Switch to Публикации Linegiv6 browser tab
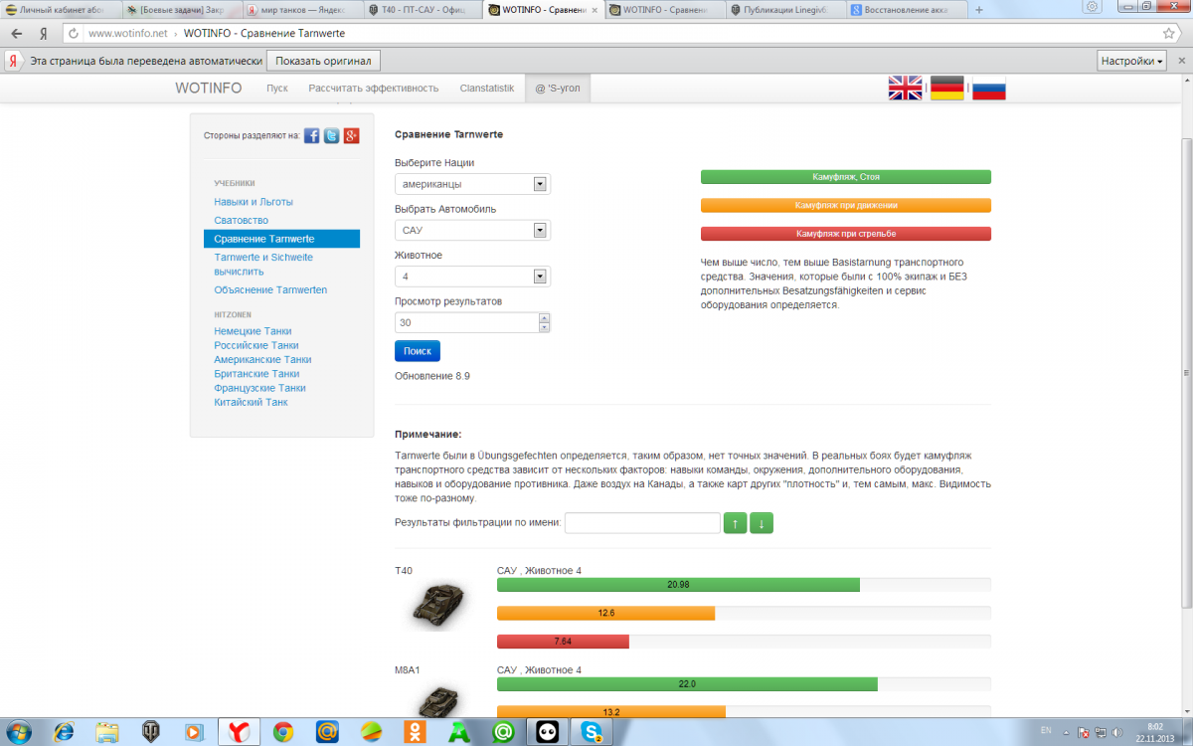Screen dimensions: 1193x746 click(x=785, y=10)
